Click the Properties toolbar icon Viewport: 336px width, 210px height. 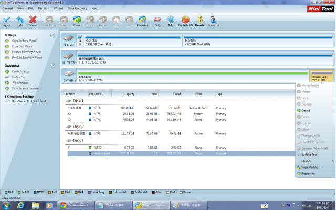point(142,19)
